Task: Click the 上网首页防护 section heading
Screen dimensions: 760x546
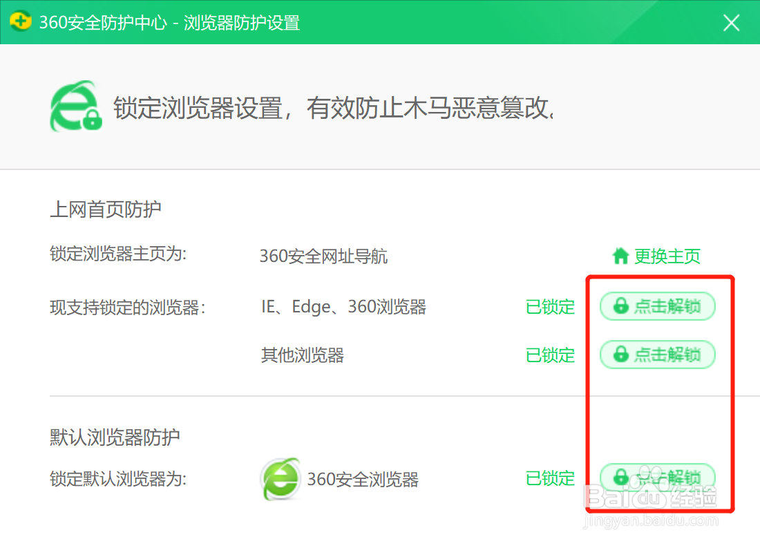Action: click(x=106, y=209)
